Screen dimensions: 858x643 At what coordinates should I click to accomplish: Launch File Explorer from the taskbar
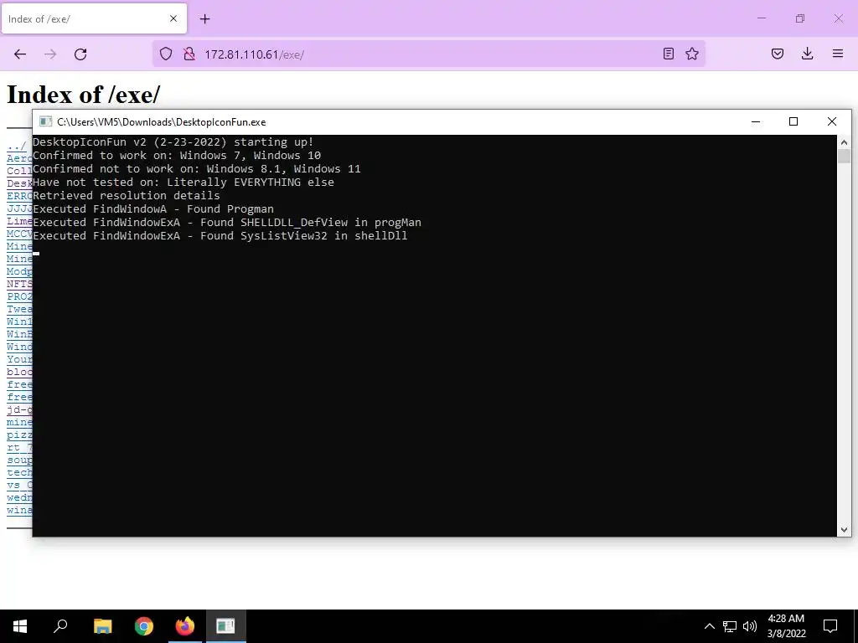[103, 626]
